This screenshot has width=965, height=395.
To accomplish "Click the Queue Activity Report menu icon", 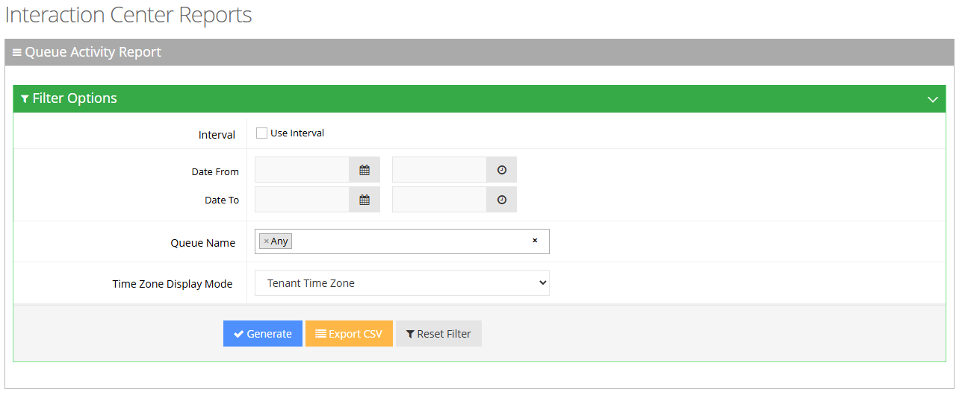I will coord(17,52).
